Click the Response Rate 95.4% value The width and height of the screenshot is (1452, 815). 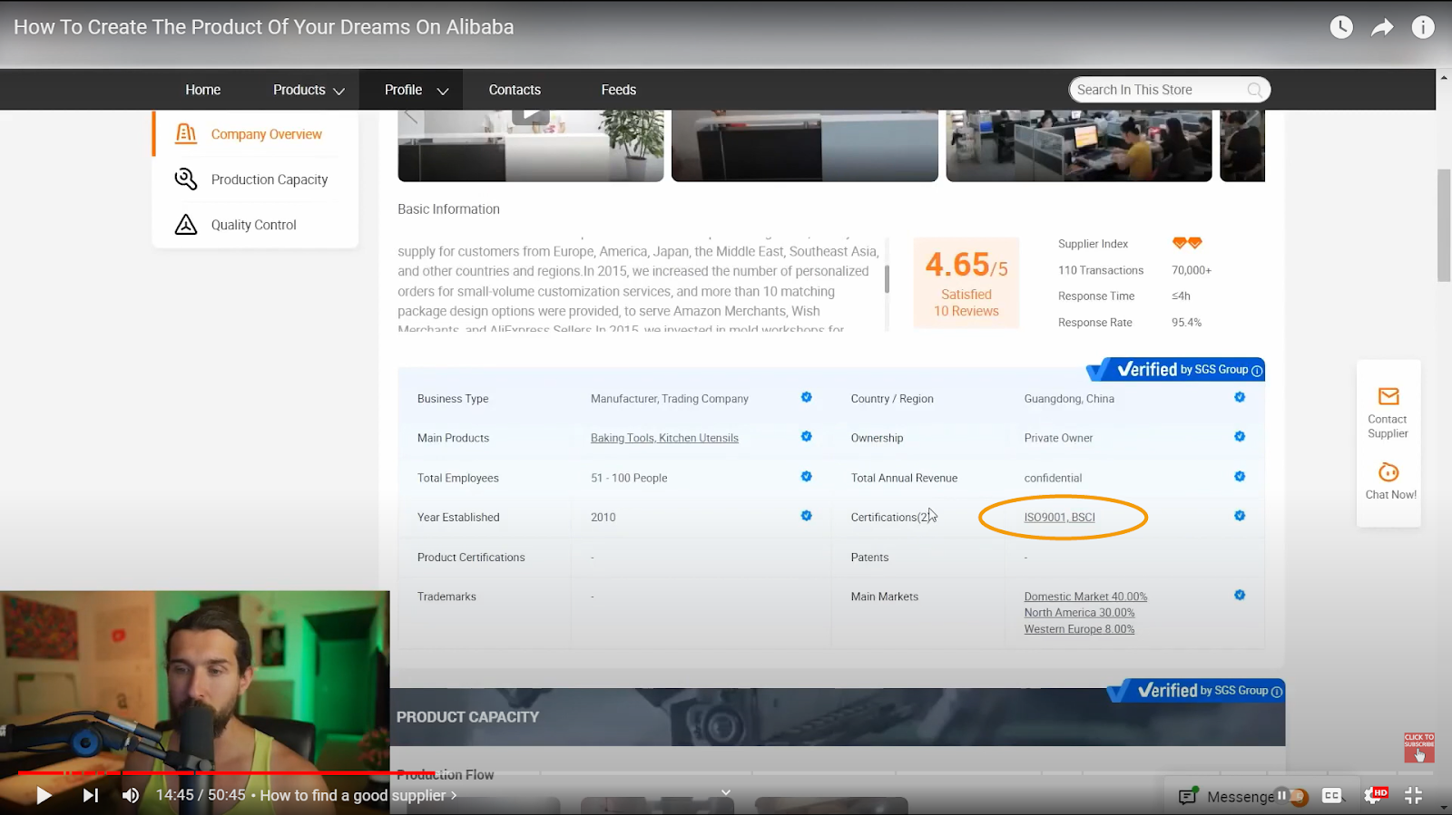(x=1186, y=323)
